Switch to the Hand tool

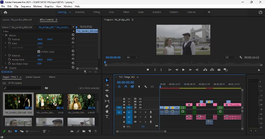[x=107, y=111]
